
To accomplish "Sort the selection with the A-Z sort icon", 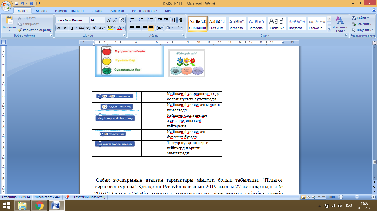I will pos(174,20).
